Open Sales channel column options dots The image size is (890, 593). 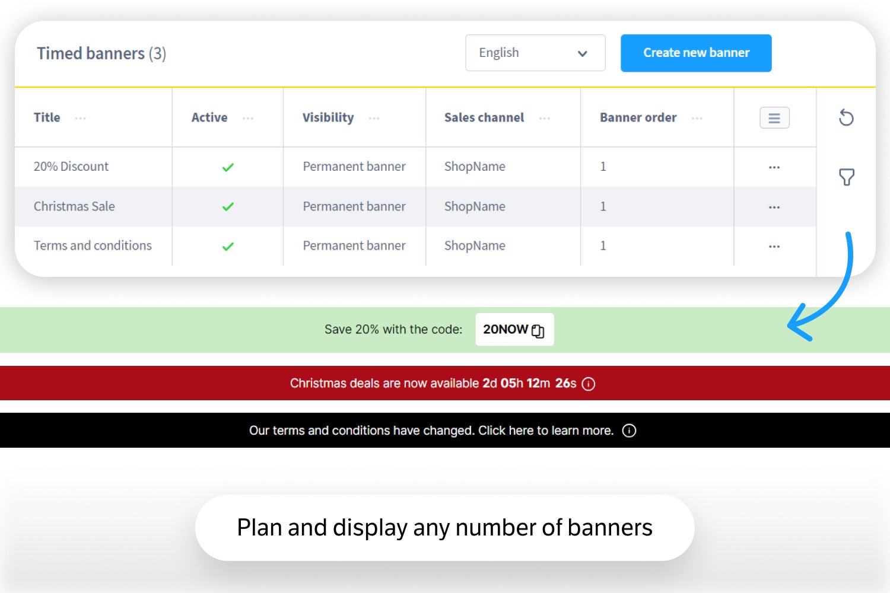[x=545, y=119]
